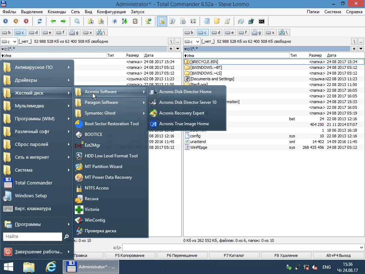Click the Windows Start button
This screenshot has width=365, height=274.
point(9,267)
